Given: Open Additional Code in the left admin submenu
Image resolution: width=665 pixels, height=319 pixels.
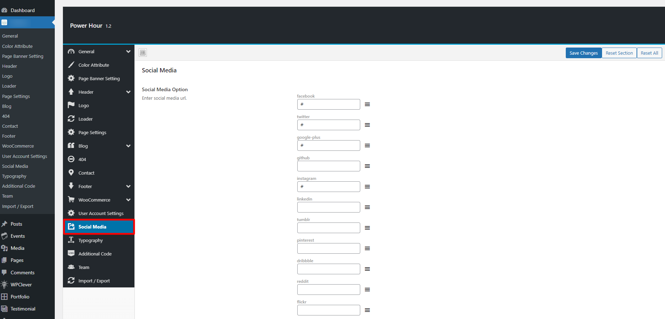Looking at the screenshot, I should tap(18, 186).
